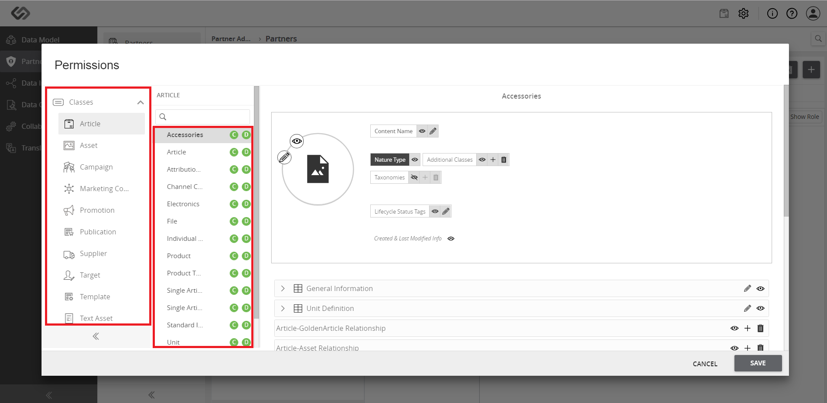
Task: Select the Article class icon
Action: (x=69, y=124)
